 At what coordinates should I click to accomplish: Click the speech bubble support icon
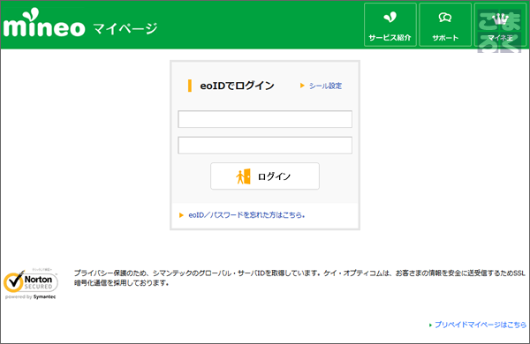(x=445, y=18)
